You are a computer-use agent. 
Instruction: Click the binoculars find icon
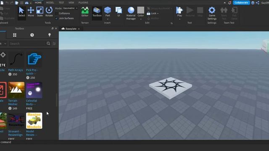pos(27,3)
